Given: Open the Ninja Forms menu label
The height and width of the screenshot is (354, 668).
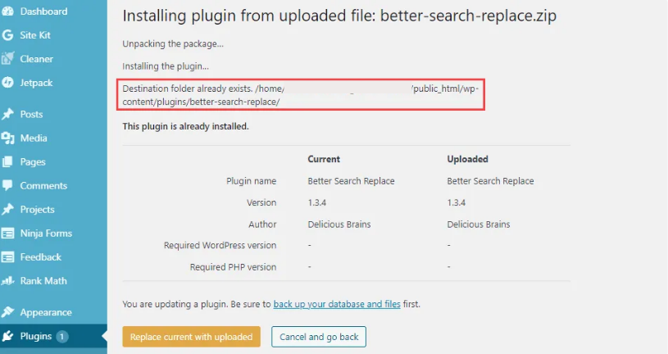Looking at the screenshot, I should [x=46, y=233].
